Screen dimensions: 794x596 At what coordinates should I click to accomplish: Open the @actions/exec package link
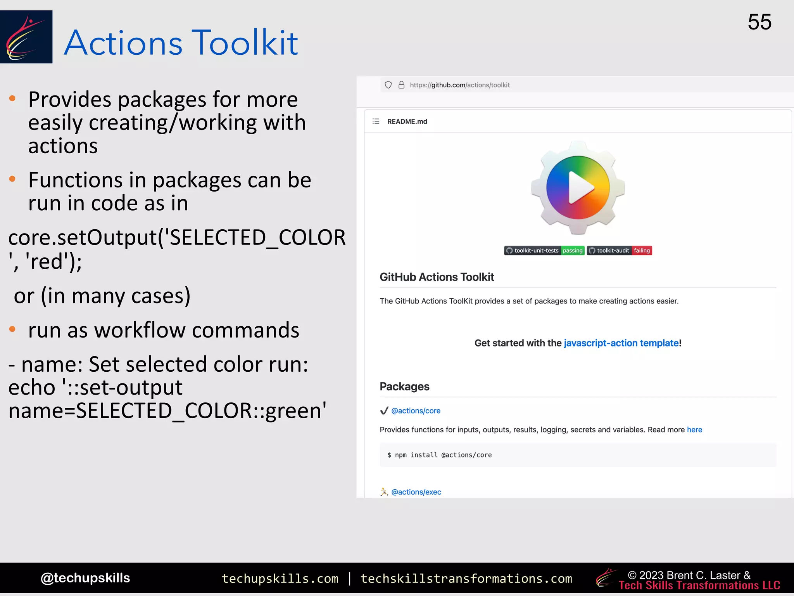416,492
